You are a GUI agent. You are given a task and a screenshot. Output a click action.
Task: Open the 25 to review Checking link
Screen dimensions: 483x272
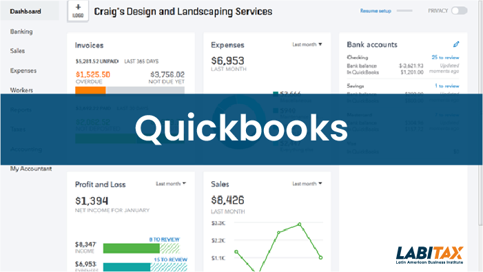click(x=445, y=57)
